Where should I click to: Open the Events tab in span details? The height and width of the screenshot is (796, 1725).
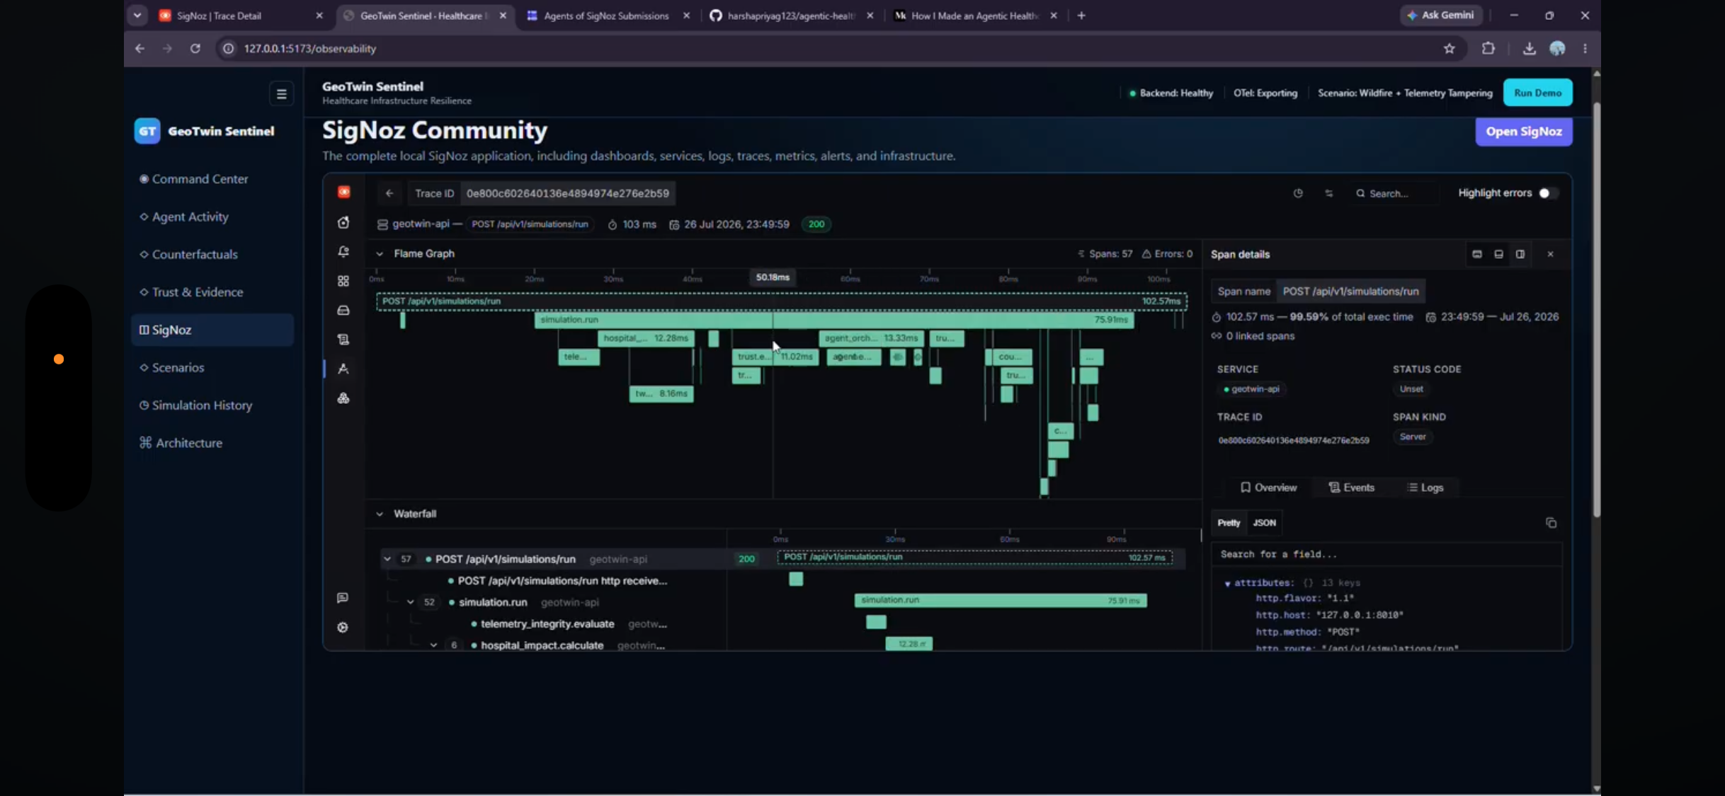tap(1351, 488)
